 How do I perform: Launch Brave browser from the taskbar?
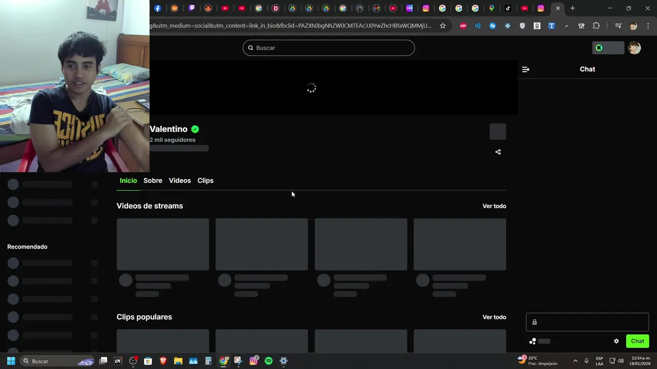tap(163, 361)
